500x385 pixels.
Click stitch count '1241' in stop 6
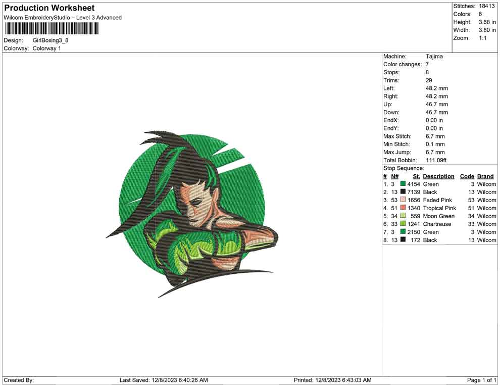pos(414,224)
